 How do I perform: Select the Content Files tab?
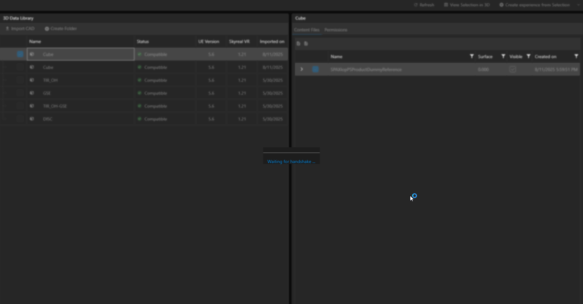(x=306, y=30)
